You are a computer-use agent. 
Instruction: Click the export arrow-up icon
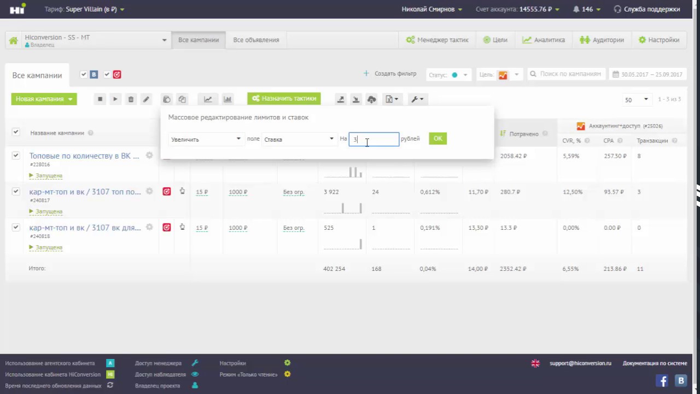tap(341, 99)
